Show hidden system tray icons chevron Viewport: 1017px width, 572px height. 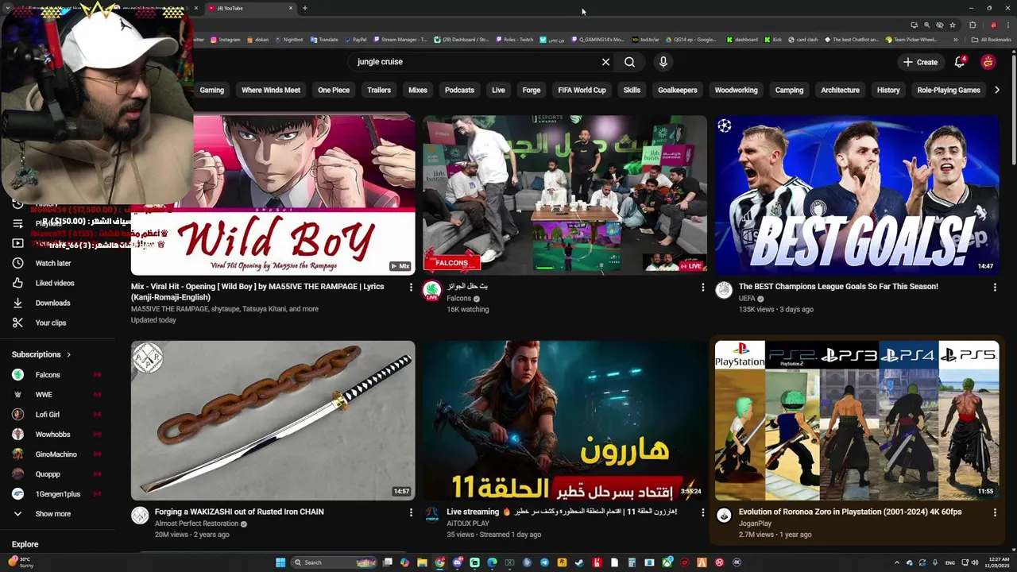pyautogui.click(x=897, y=562)
